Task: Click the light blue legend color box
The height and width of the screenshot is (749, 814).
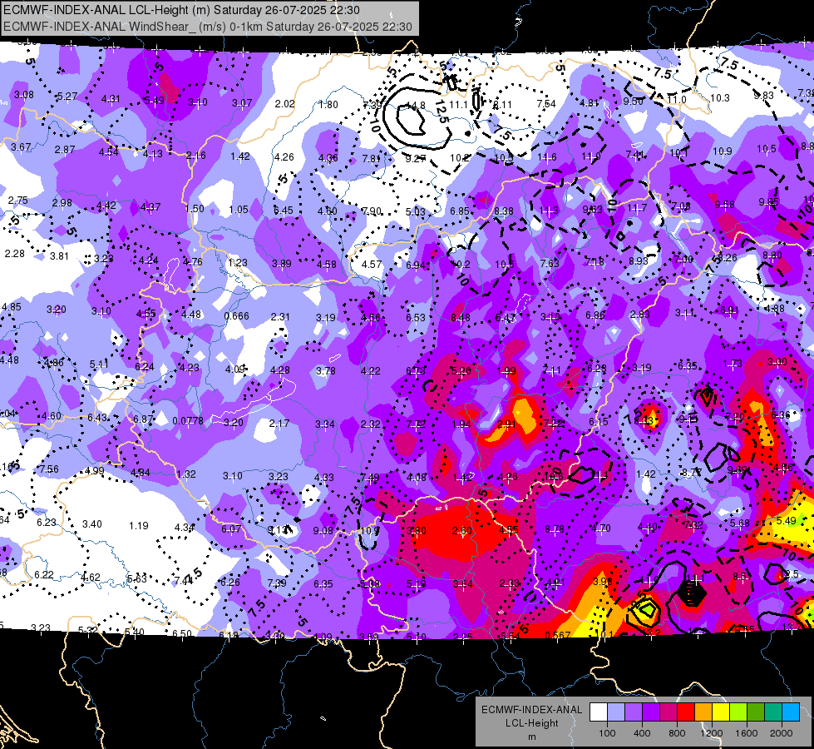Action: pyautogui.click(x=791, y=712)
